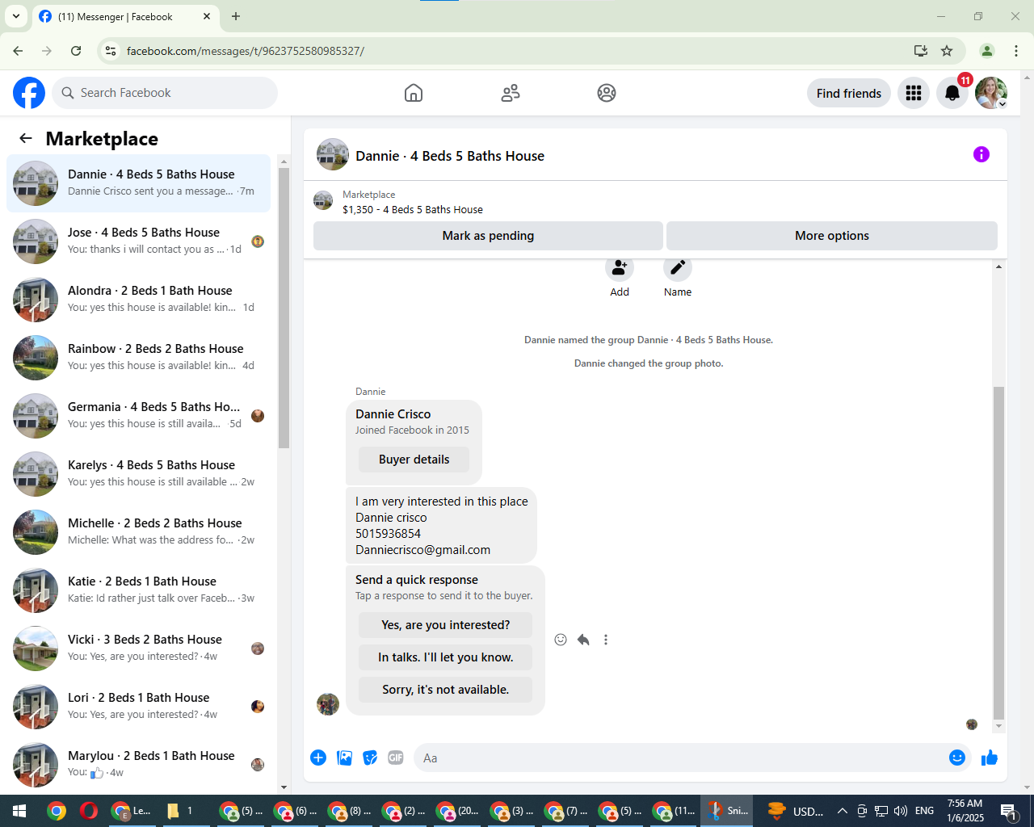
Task: Click Mark as pending button
Action: click(x=488, y=236)
